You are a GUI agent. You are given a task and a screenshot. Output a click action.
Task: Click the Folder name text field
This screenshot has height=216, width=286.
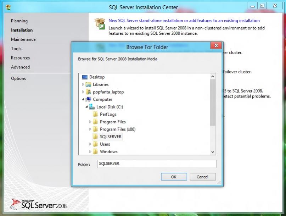(157, 164)
